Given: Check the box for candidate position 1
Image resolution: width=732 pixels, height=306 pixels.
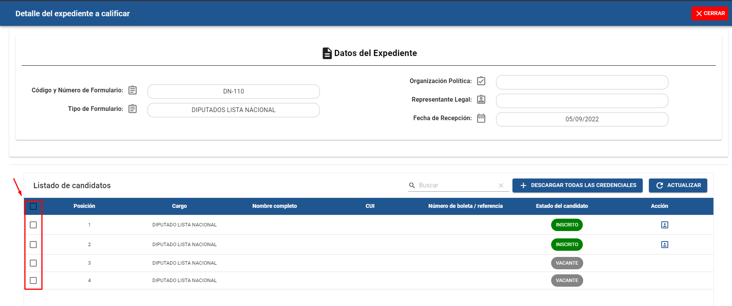Looking at the screenshot, I should pos(33,225).
